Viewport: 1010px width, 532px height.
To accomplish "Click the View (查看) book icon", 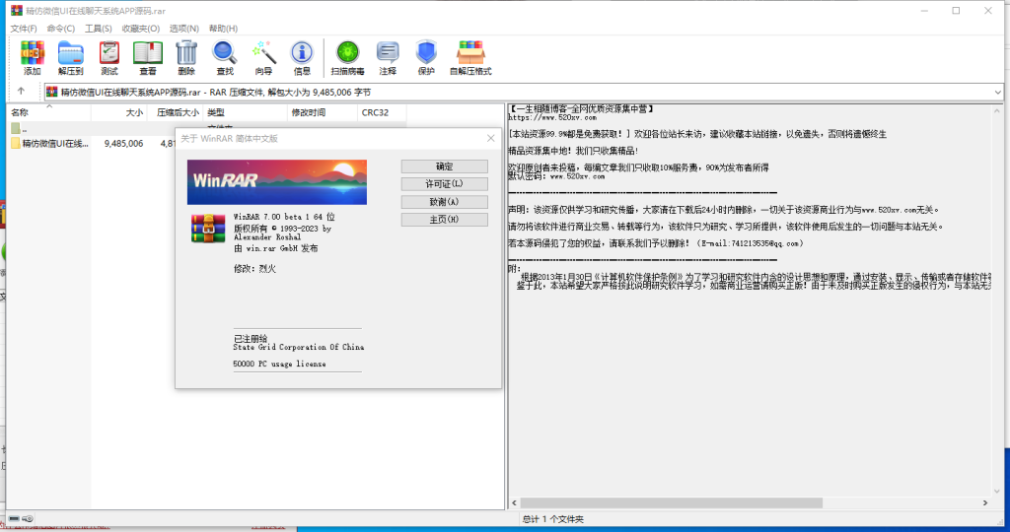I will point(148,58).
